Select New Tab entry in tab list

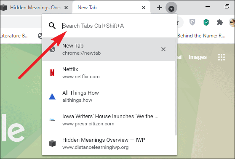point(109,49)
